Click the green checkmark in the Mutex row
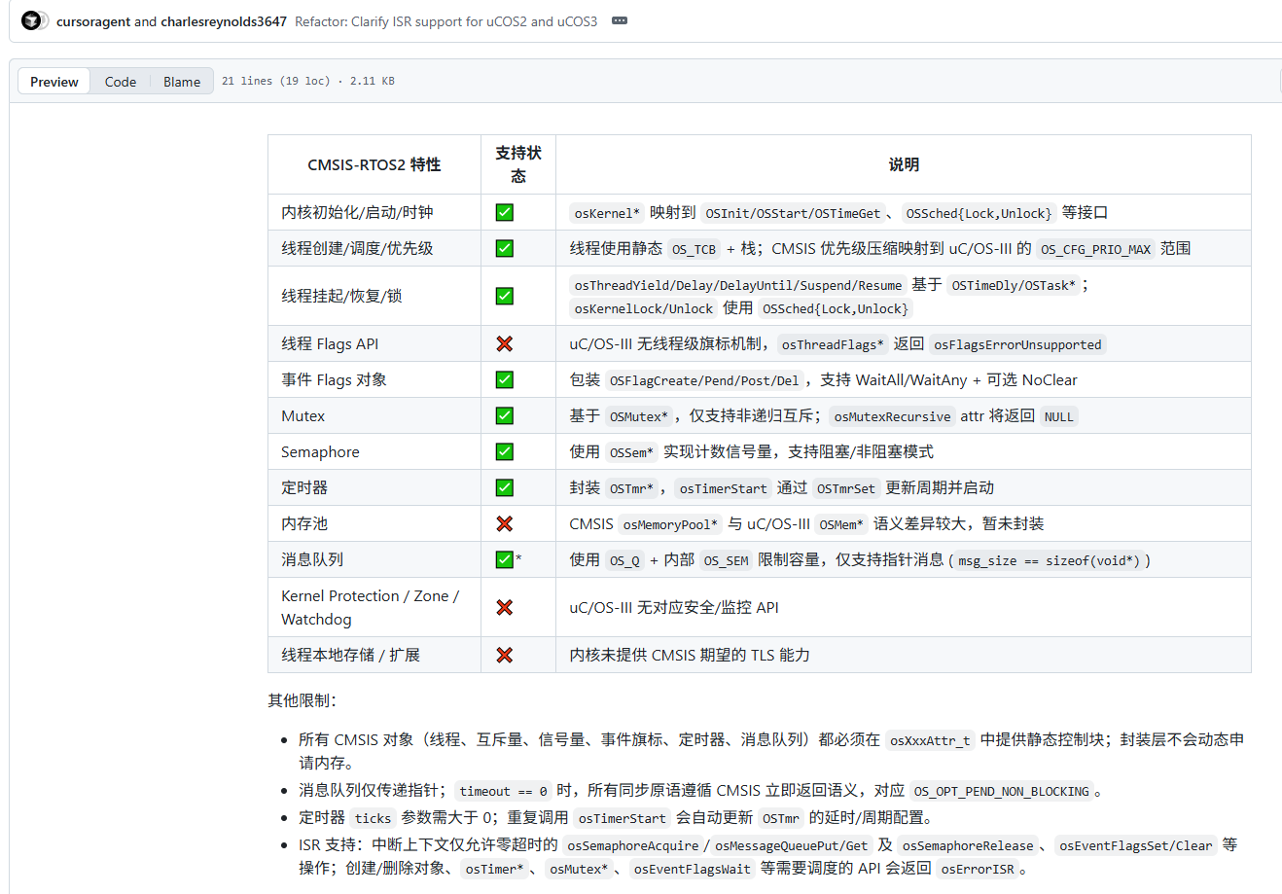 504,415
